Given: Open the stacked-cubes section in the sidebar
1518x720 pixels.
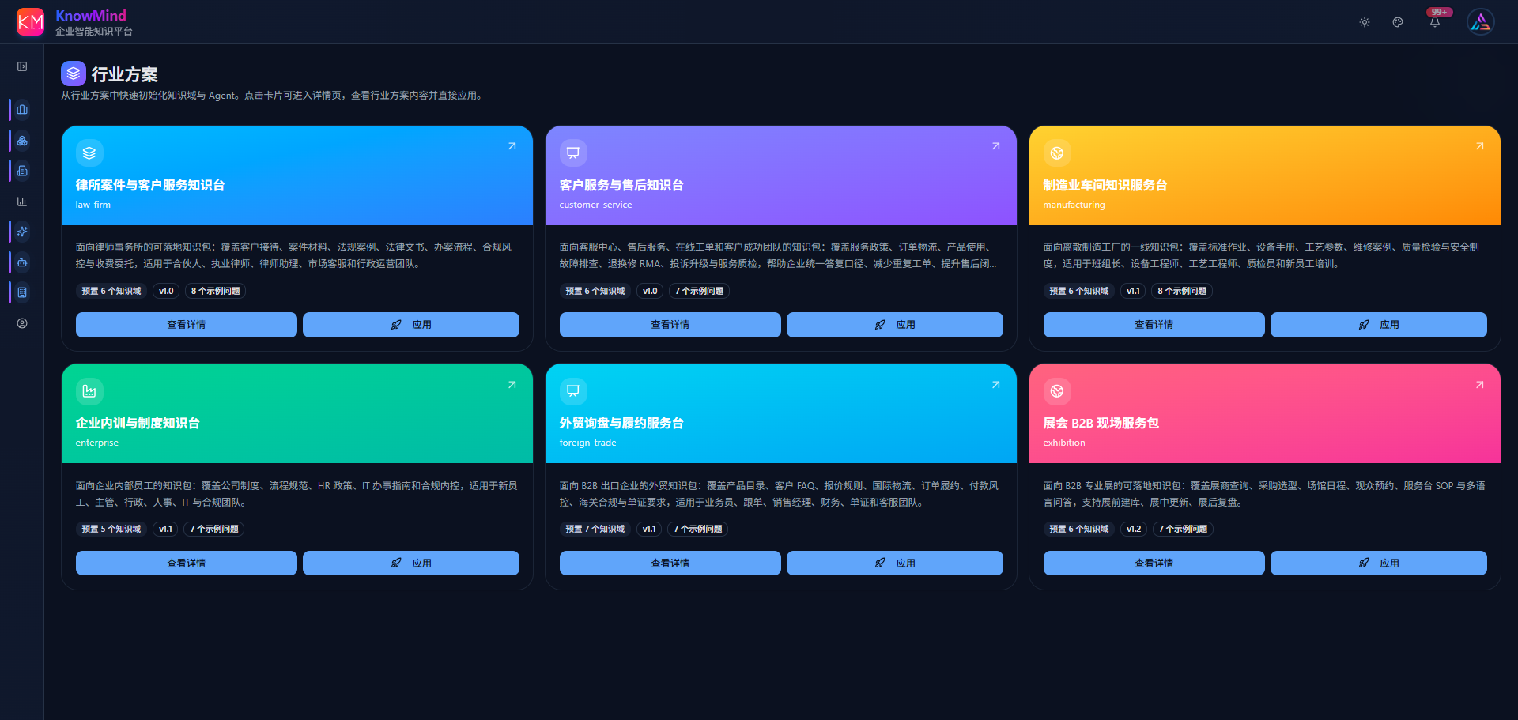Looking at the screenshot, I should click(x=22, y=141).
